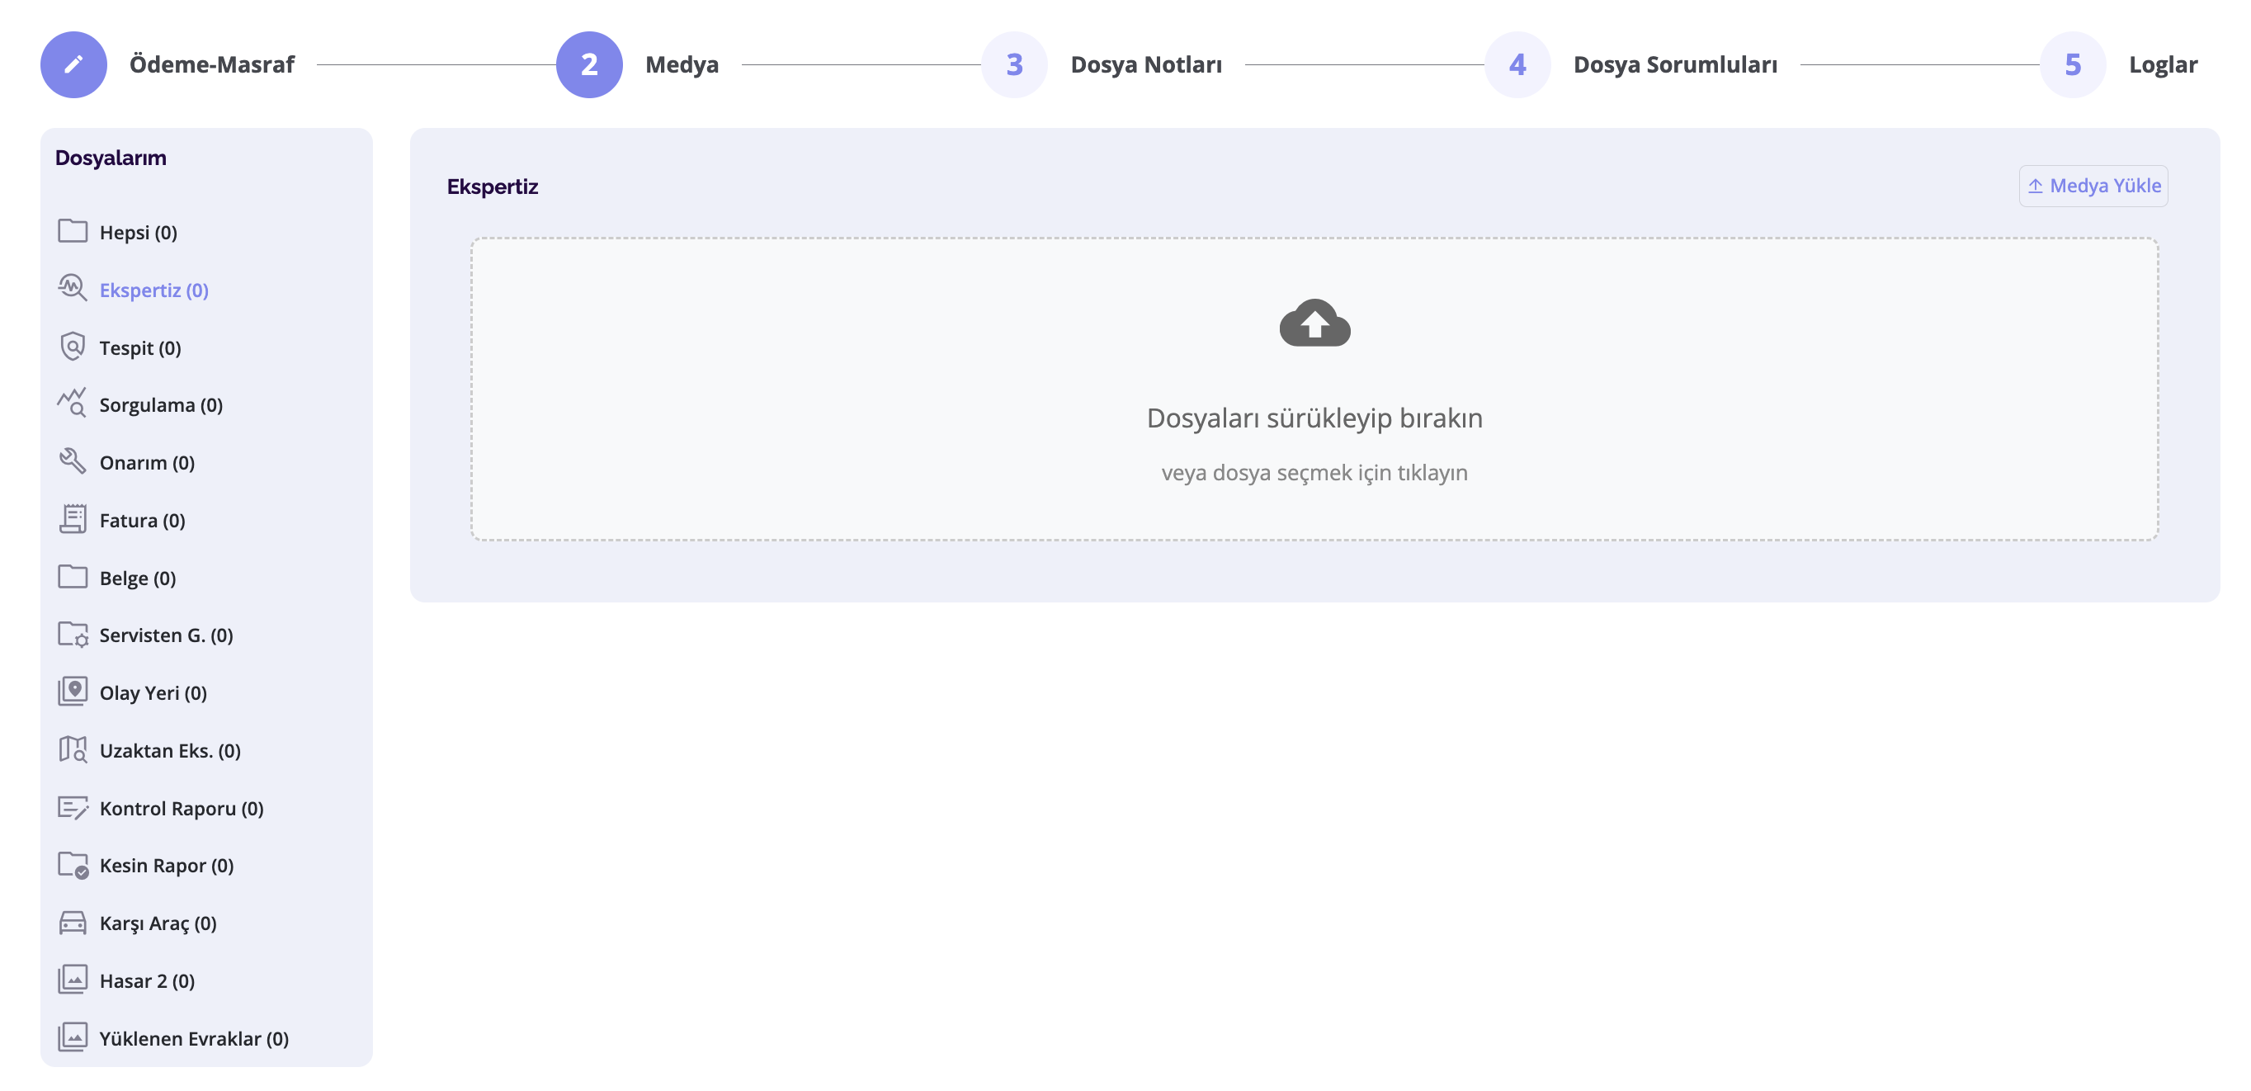
Task: Select Uzaktan Eks. (0) category
Action: [x=169, y=751]
